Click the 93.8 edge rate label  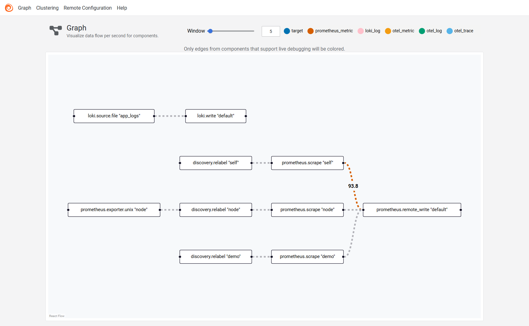pos(353,186)
